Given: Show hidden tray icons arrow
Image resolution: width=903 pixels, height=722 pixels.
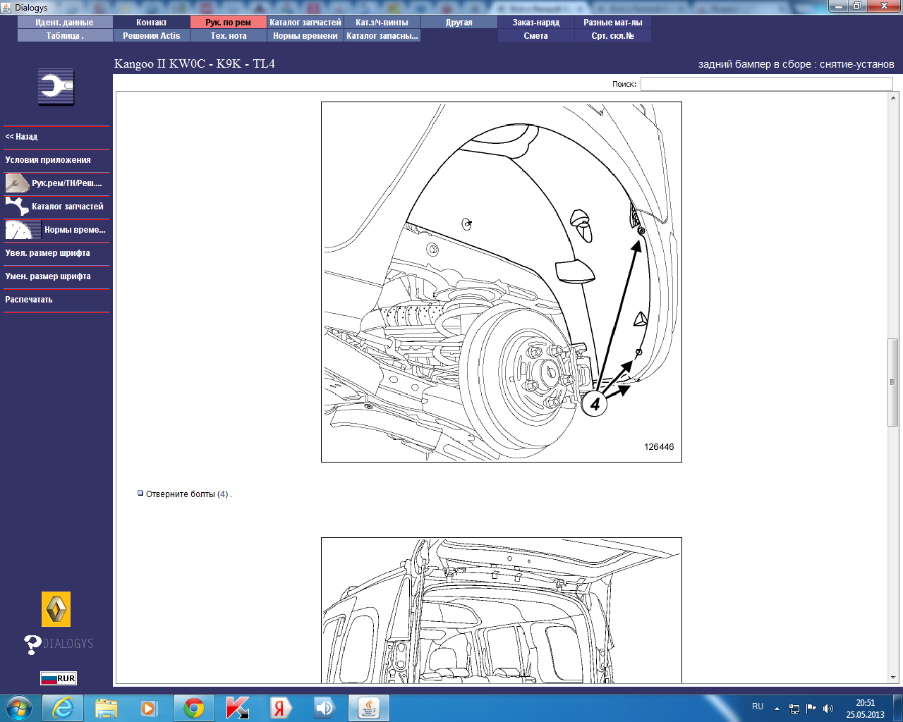Looking at the screenshot, I should (777, 709).
